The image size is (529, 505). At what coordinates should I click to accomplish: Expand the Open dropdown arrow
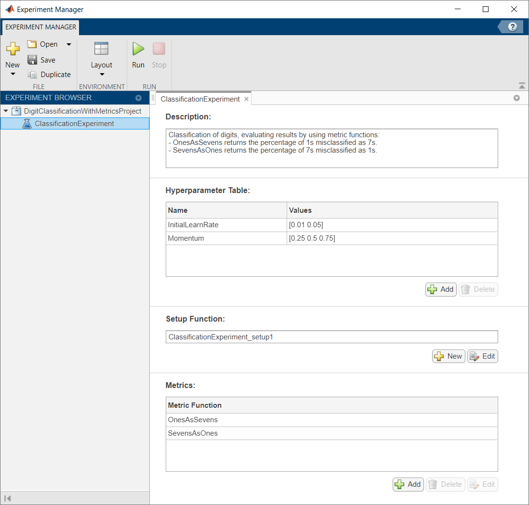(x=69, y=44)
